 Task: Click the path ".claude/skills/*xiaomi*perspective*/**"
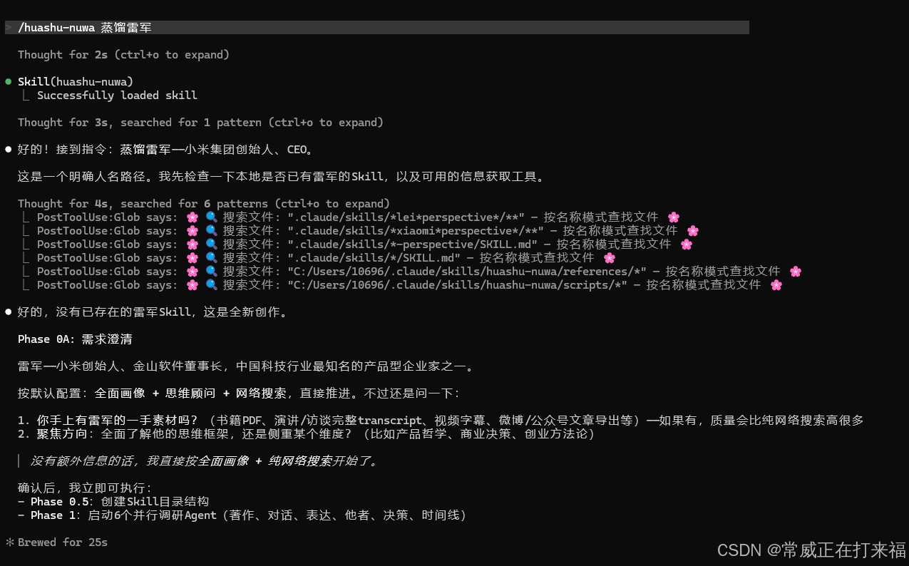tap(416, 231)
